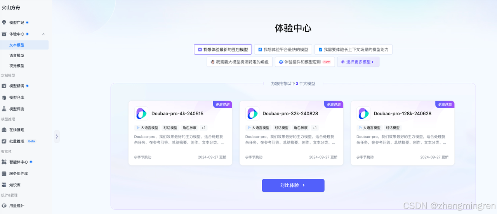Open the 选择更多模型 dropdown
This screenshot has height=214, width=497.
358,62
